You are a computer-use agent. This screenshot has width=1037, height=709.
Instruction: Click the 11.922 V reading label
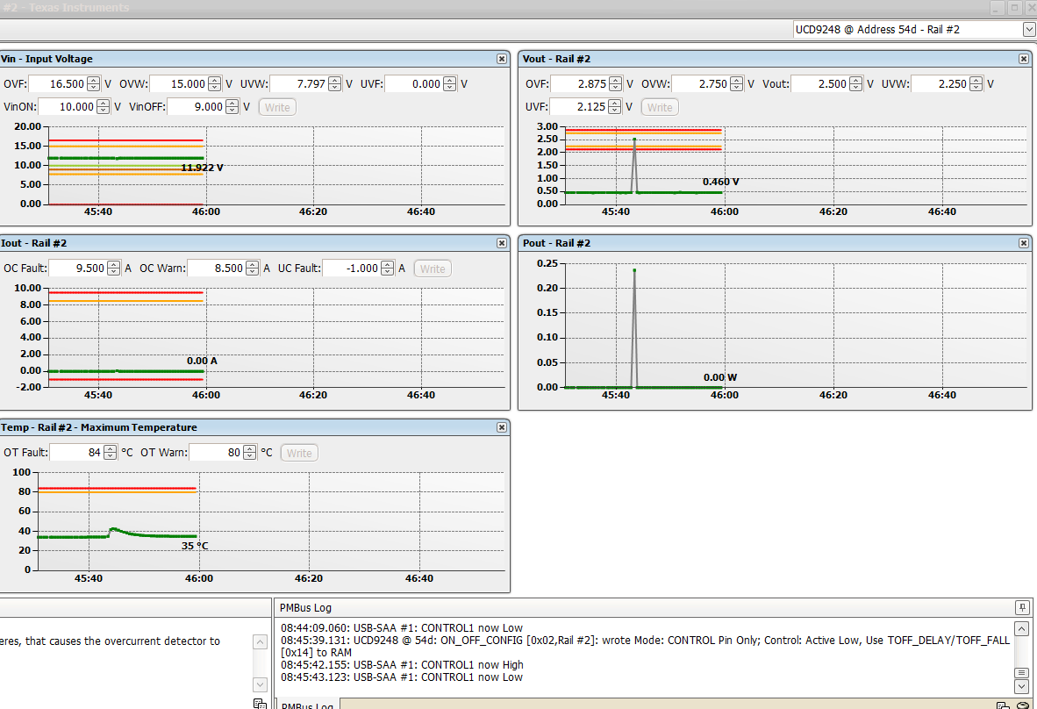202,168
